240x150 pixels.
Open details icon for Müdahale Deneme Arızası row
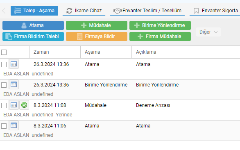pyautogui.click(x=14, y=105)
